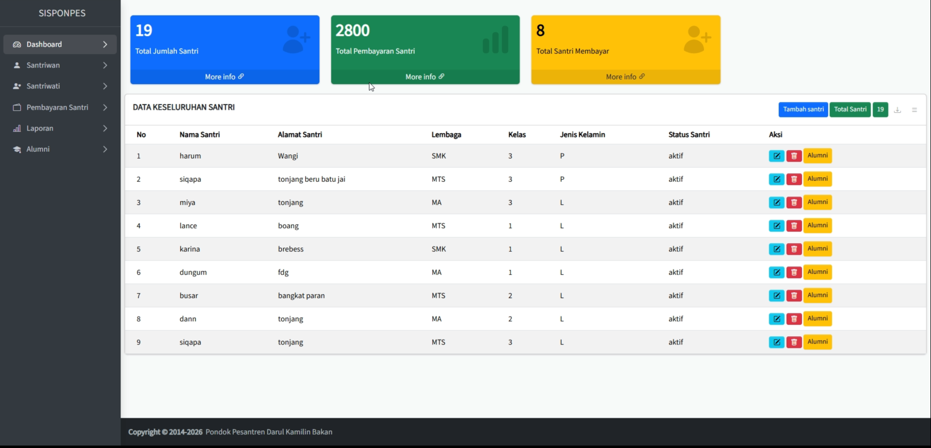Click the Tambah santri button
Viewport: 931px width, 448px height.
pyautogui.click(x=803, y=110)
